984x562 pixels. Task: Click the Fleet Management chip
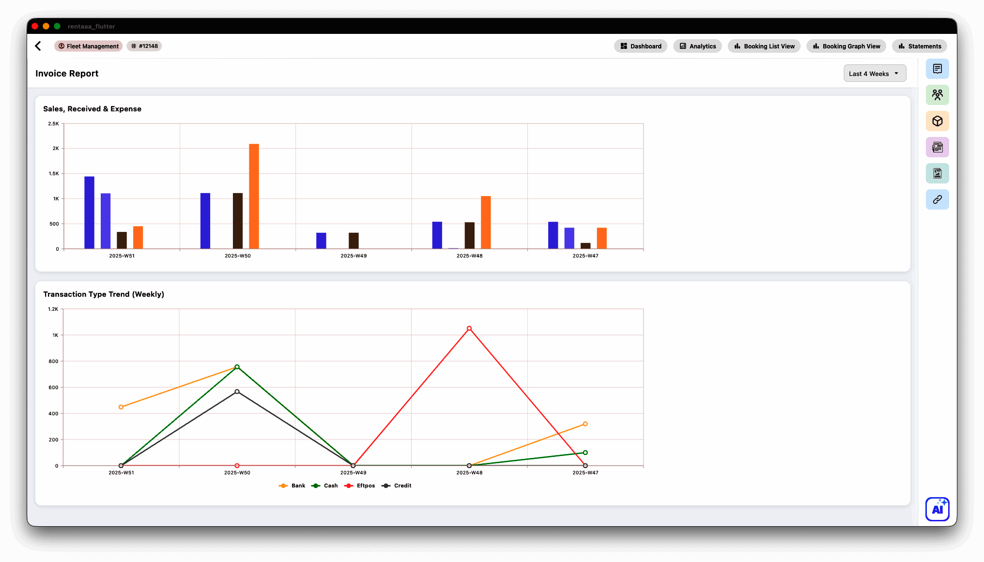coord(89,46)
